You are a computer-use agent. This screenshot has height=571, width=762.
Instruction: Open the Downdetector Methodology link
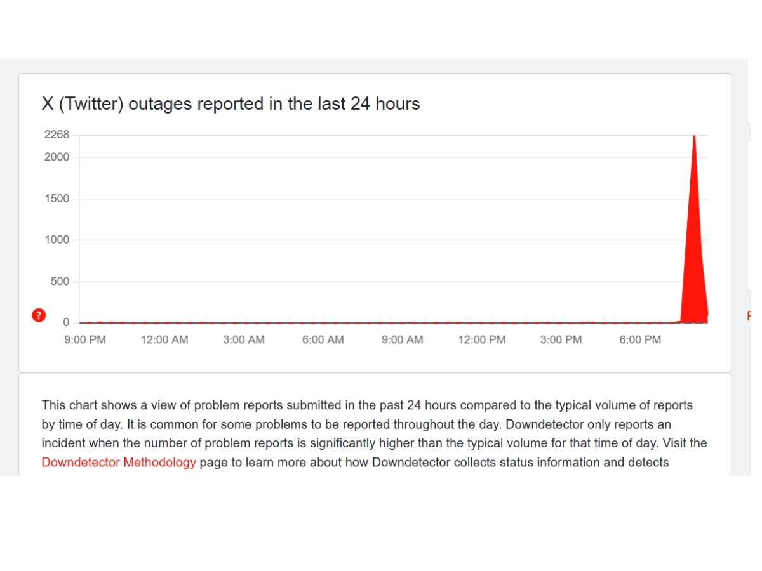click(x=119, y=462)
